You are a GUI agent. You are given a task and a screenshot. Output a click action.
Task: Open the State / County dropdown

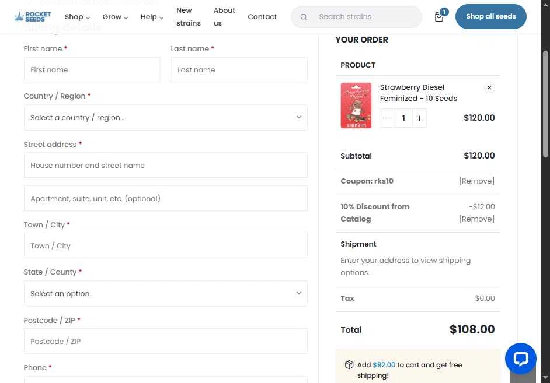166,293
